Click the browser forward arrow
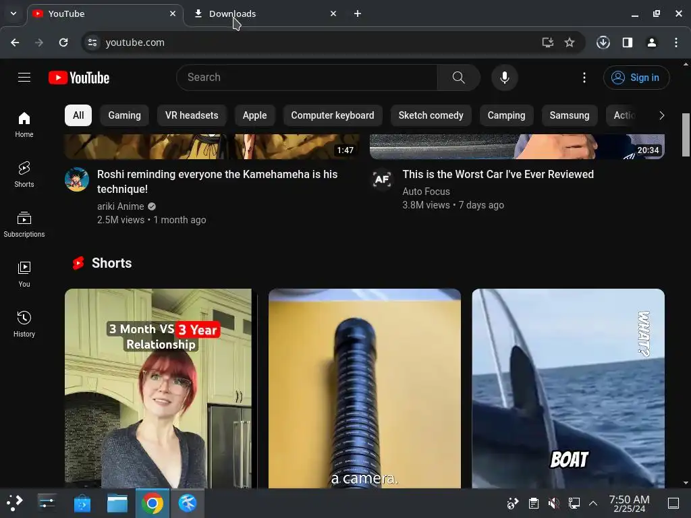This screenshot has height=518, width=691. point(39,42)
